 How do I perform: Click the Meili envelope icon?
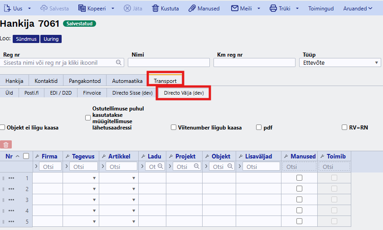[234, 8]
